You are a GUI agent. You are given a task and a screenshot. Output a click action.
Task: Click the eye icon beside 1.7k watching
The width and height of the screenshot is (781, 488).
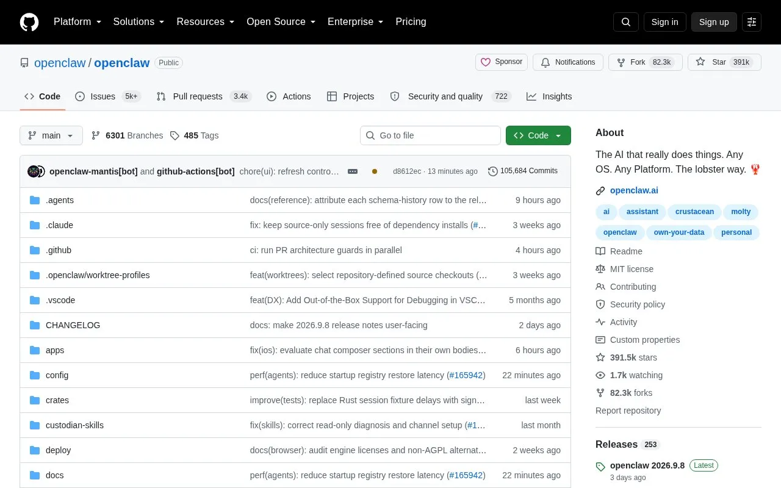(600, 375)
